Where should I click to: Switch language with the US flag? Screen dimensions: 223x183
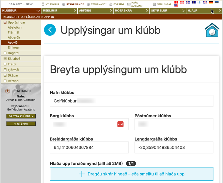pos(176,5)
